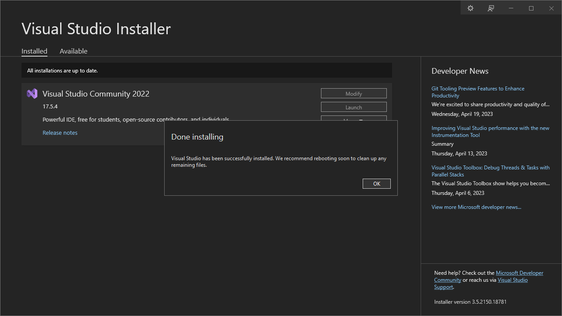Click the Modify button

click(x=353, y=93)
